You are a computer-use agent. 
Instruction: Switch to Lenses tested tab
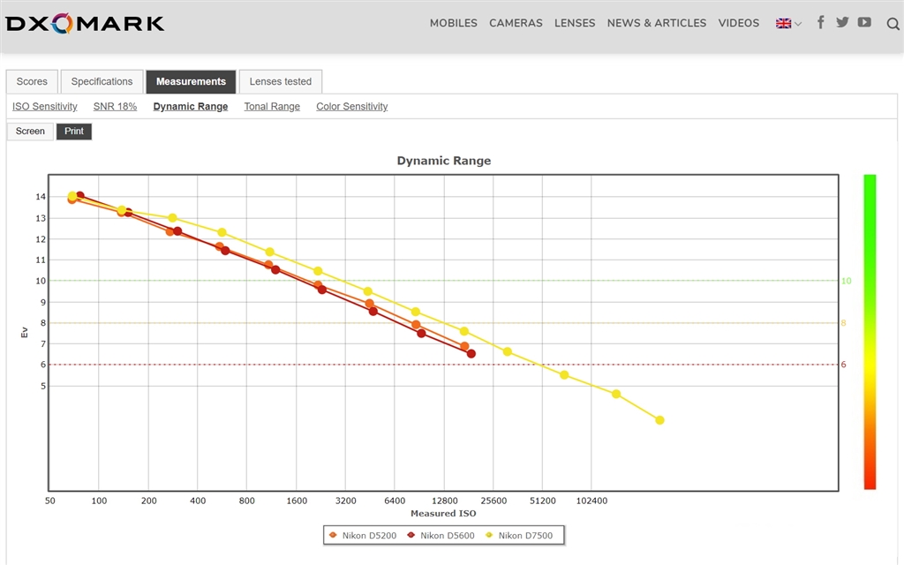click(x=280, y=81)
